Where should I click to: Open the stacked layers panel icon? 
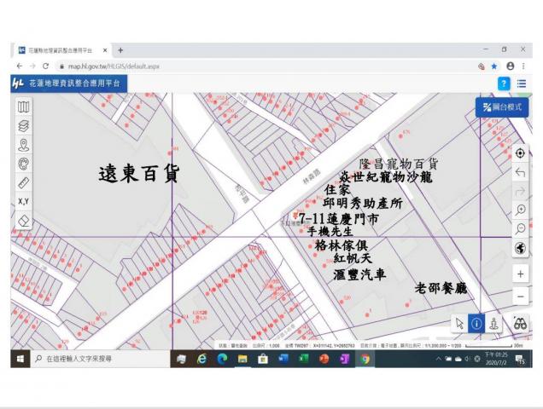[24, 126]
